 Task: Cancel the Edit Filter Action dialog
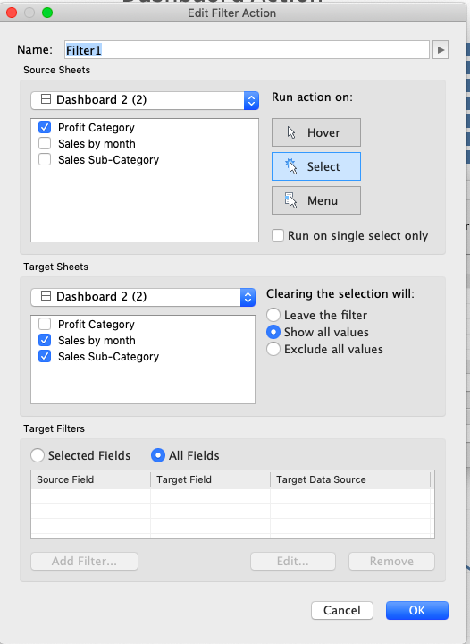[342, 610]
